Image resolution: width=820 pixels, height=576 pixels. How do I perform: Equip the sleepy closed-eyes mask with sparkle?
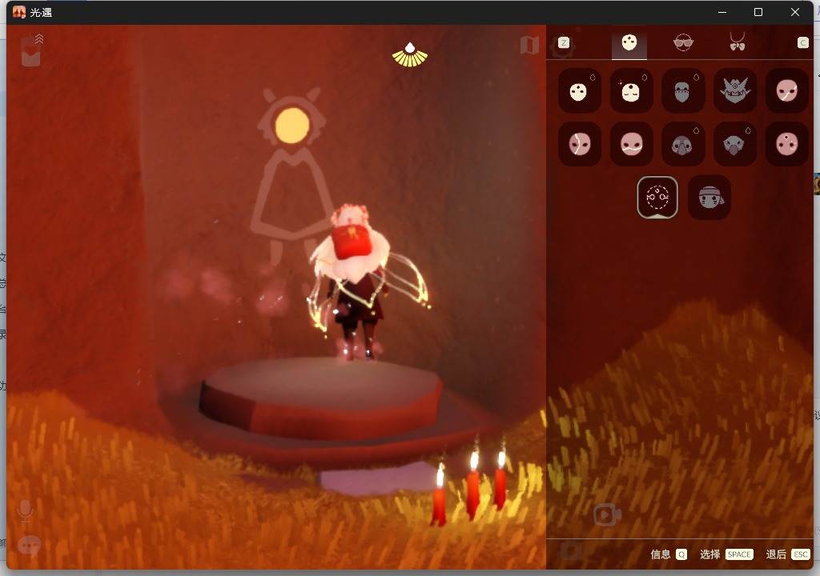631,90
